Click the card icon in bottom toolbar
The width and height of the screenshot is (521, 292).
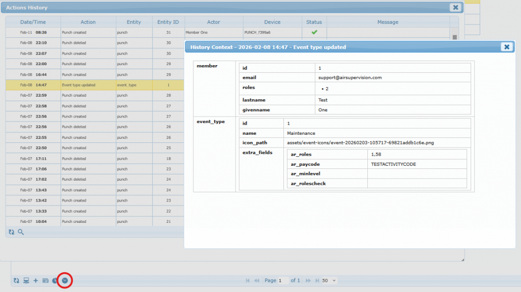click(x=45, y=280)
